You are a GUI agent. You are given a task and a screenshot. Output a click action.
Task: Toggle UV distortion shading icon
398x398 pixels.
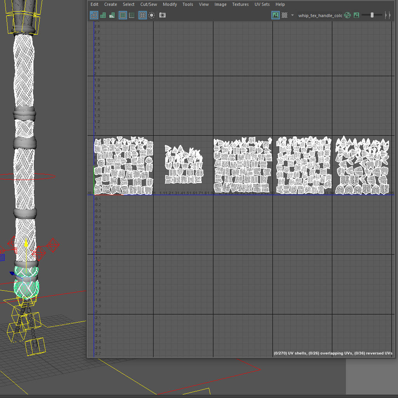click(112, 15)
